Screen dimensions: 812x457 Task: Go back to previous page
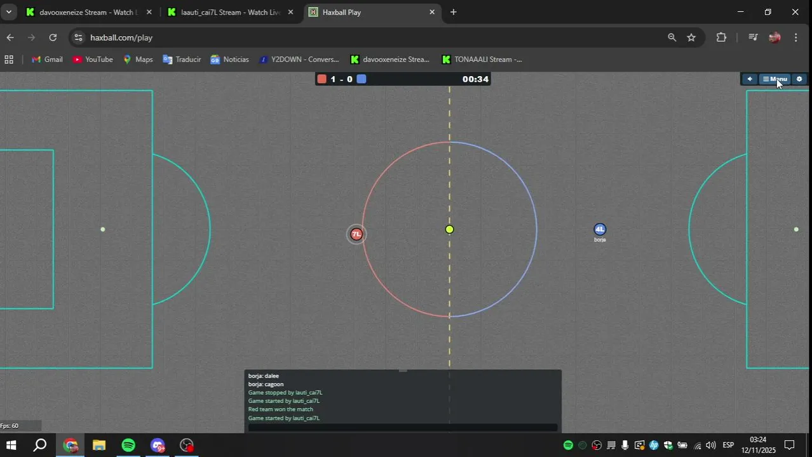click(10, 37)
